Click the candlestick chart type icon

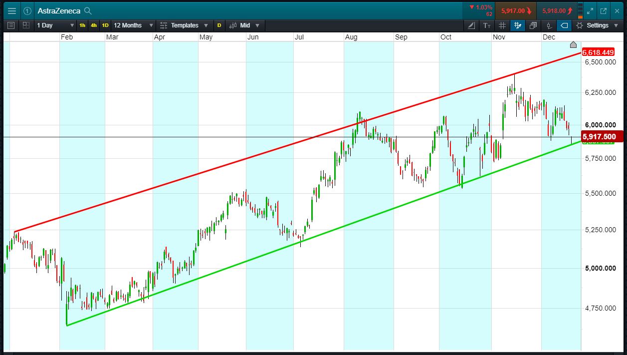(233, 25)
